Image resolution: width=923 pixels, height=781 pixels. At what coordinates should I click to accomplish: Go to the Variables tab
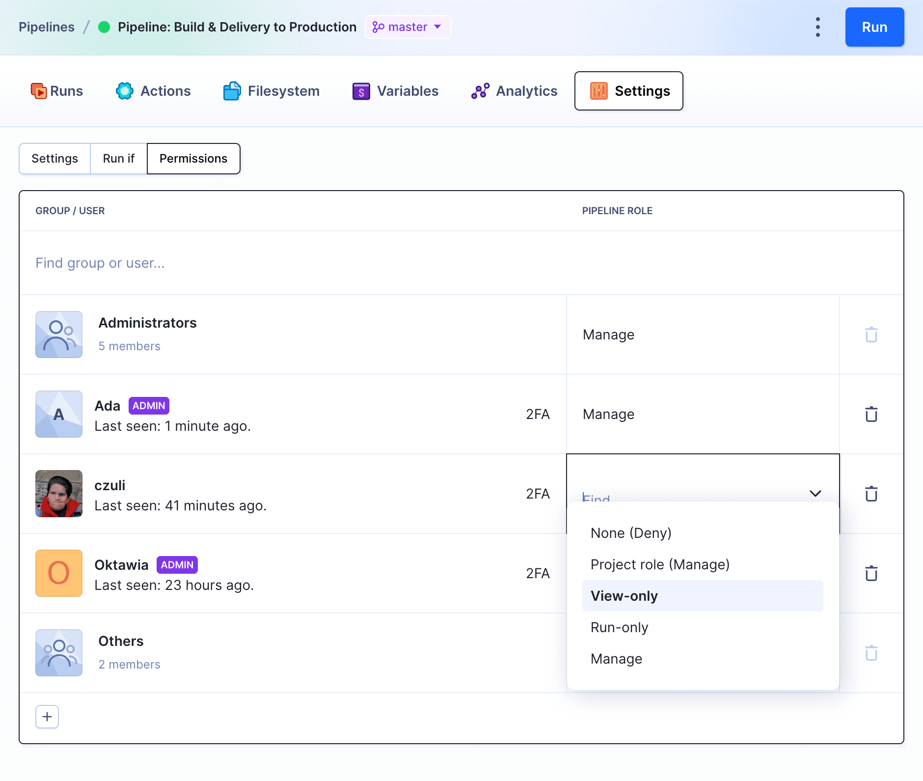[395, 91]
